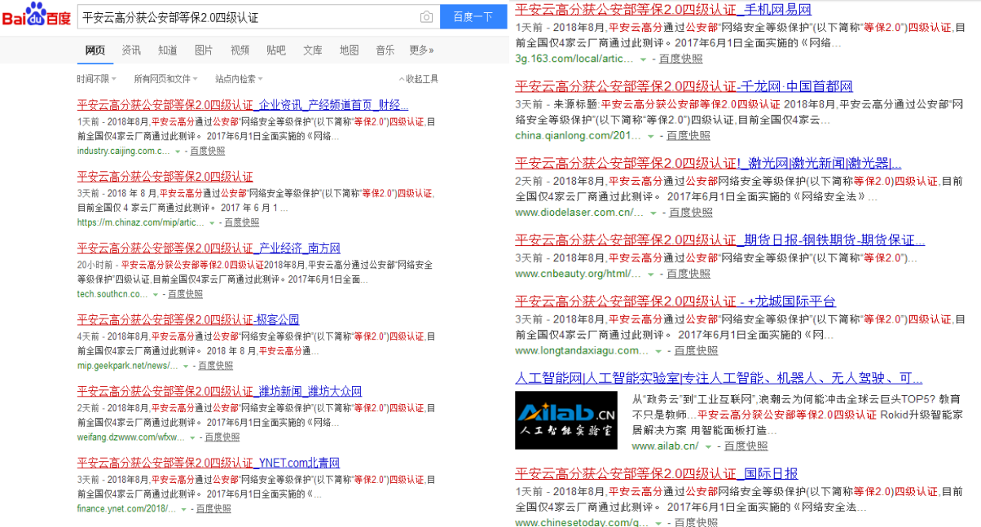Click the china.qianlong.com/201... URL text
Image resolution: width=981 pixels, height=527 pixels.
pyautogui.click(x=578, y=136)
